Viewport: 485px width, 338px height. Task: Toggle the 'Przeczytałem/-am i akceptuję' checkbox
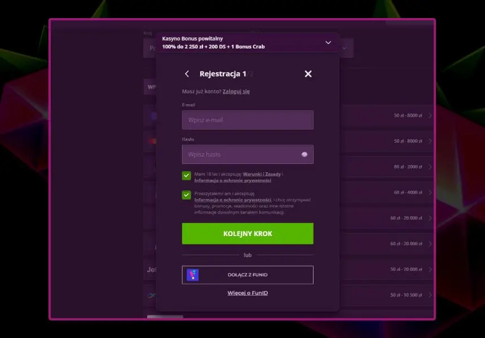[x=187, y=195]
